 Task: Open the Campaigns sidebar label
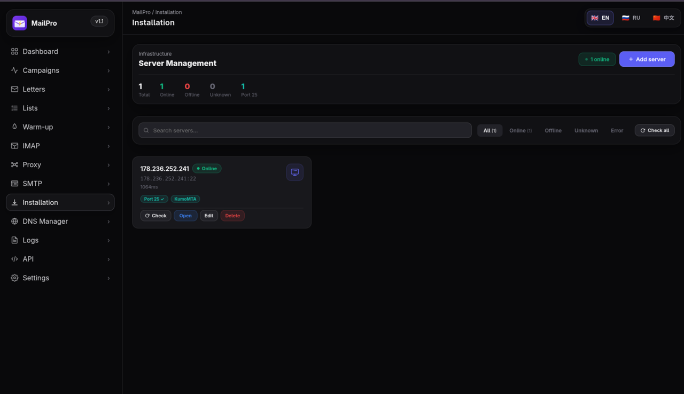[x=41, y=70]
